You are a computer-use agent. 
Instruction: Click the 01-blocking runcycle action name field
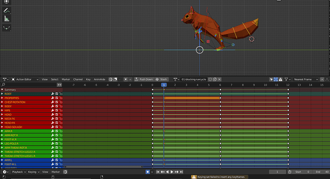tap(194, 80)
